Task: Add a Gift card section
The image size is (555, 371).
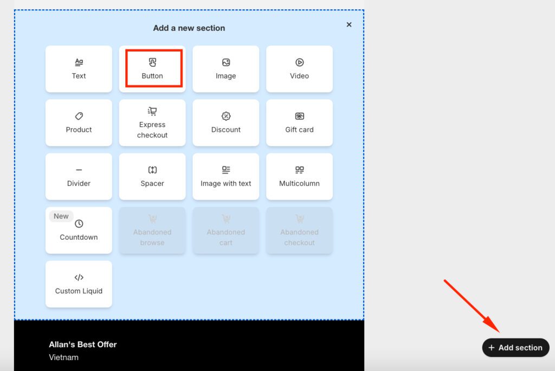Action: (299, 123)
